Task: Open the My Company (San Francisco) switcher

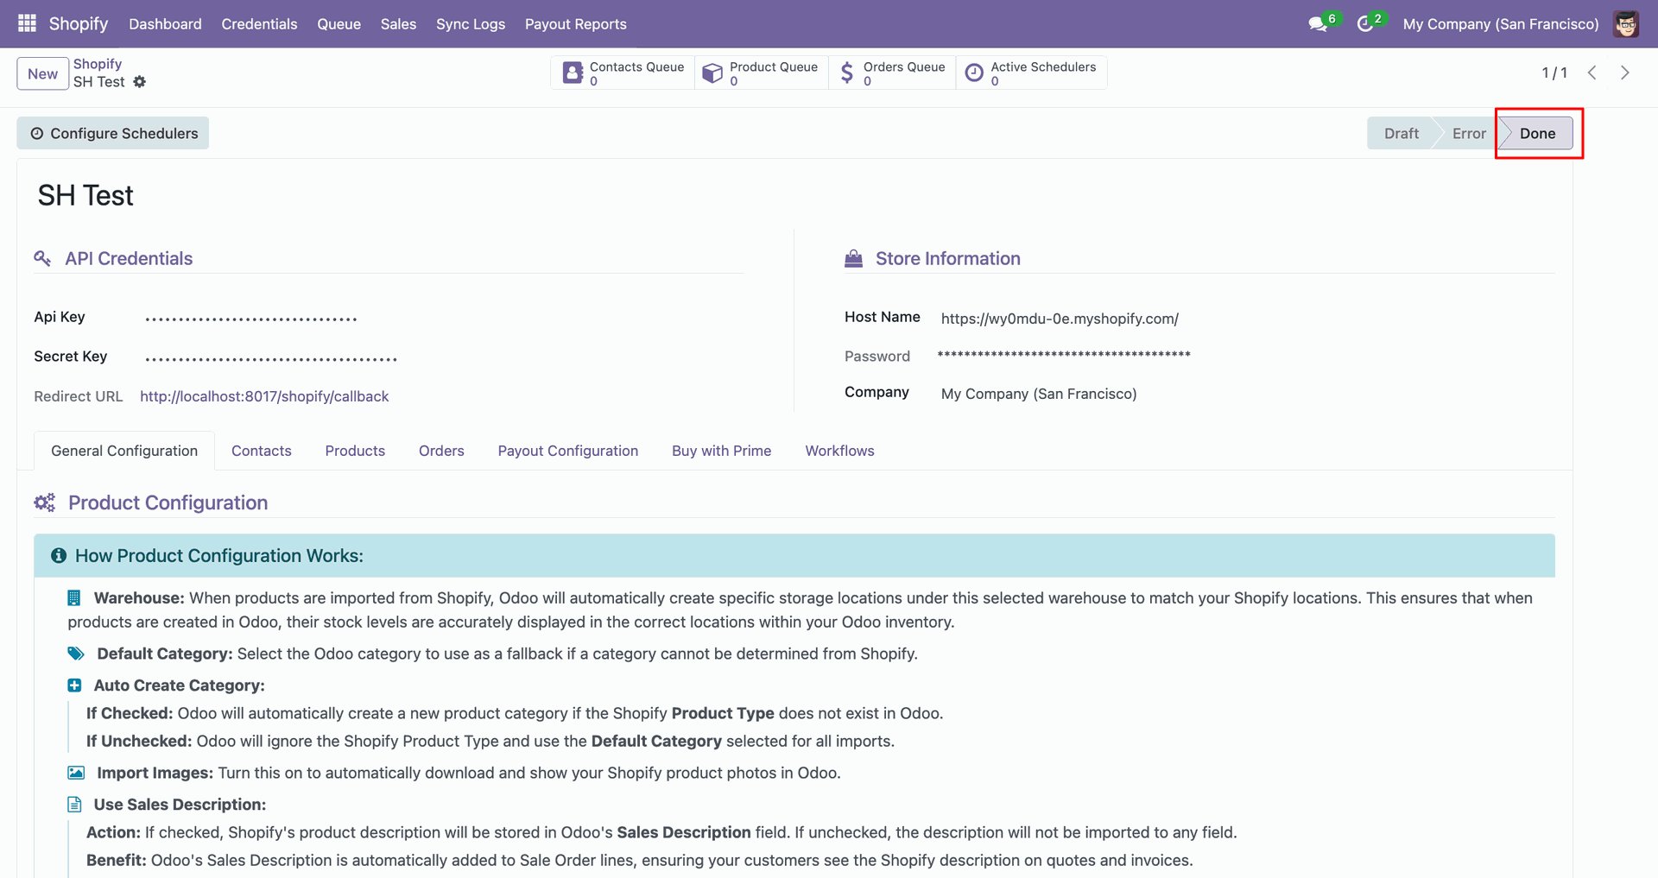Action: pyautogui.click(x=1501, y=24)
